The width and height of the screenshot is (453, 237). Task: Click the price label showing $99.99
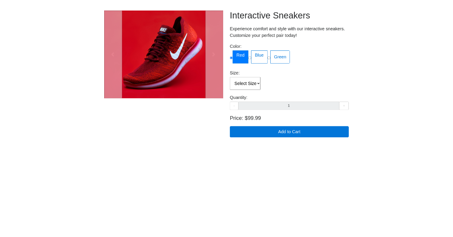[245, 118]
